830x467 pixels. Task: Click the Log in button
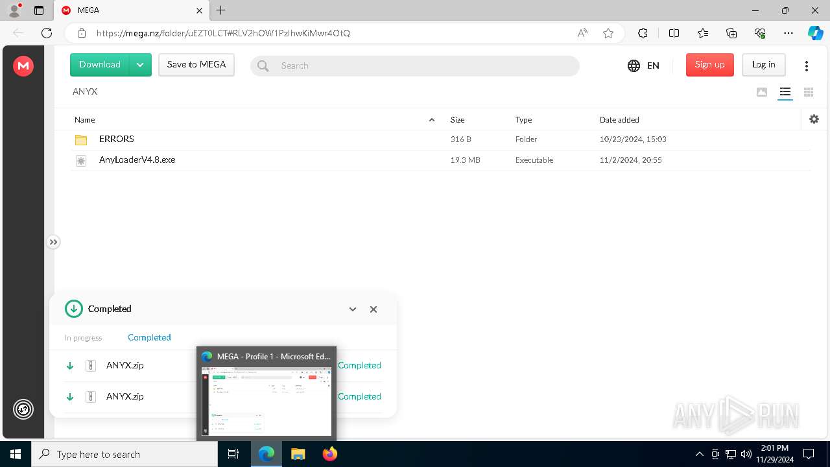click(x=764, y=65)
